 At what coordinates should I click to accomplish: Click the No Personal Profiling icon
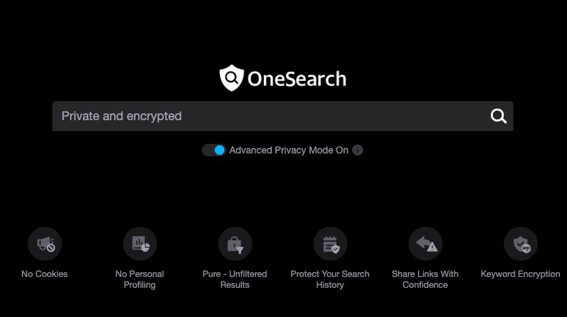click(x=140, y=244)
